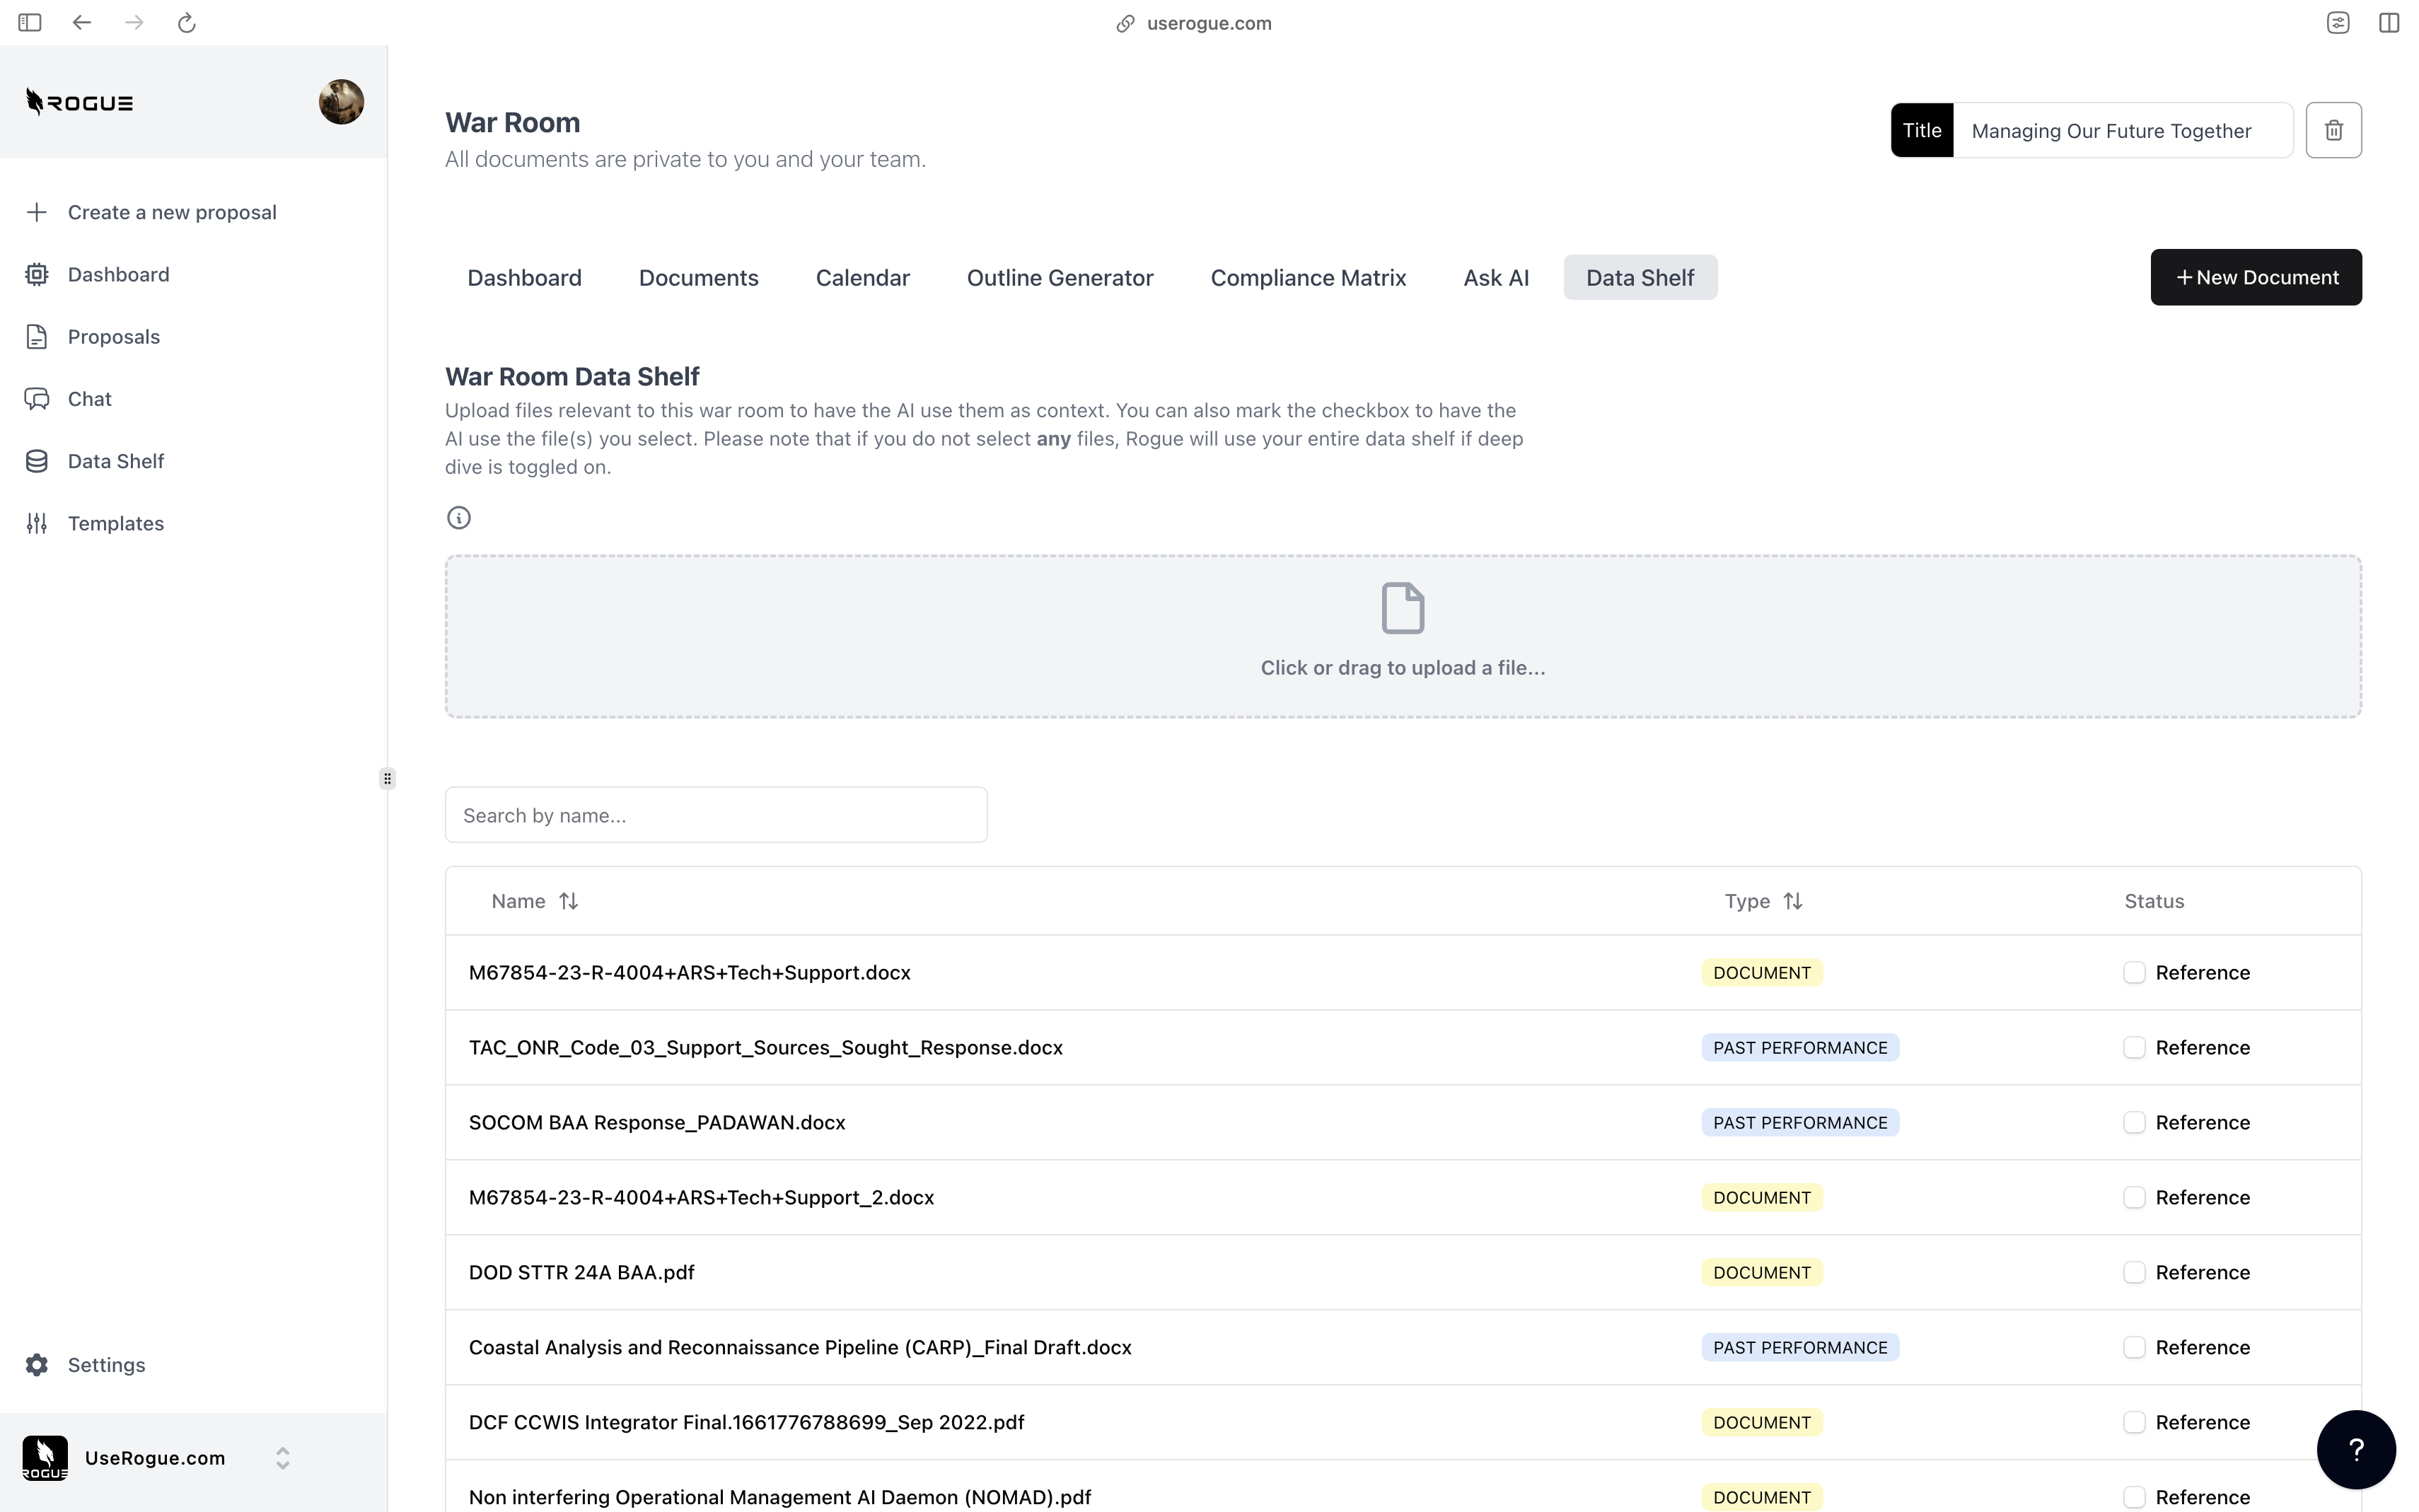Image resolution: width=2419 pixels, height=1512 pixels.
Task: Open Templates in the sidebar
Action: tap(115, 523)
